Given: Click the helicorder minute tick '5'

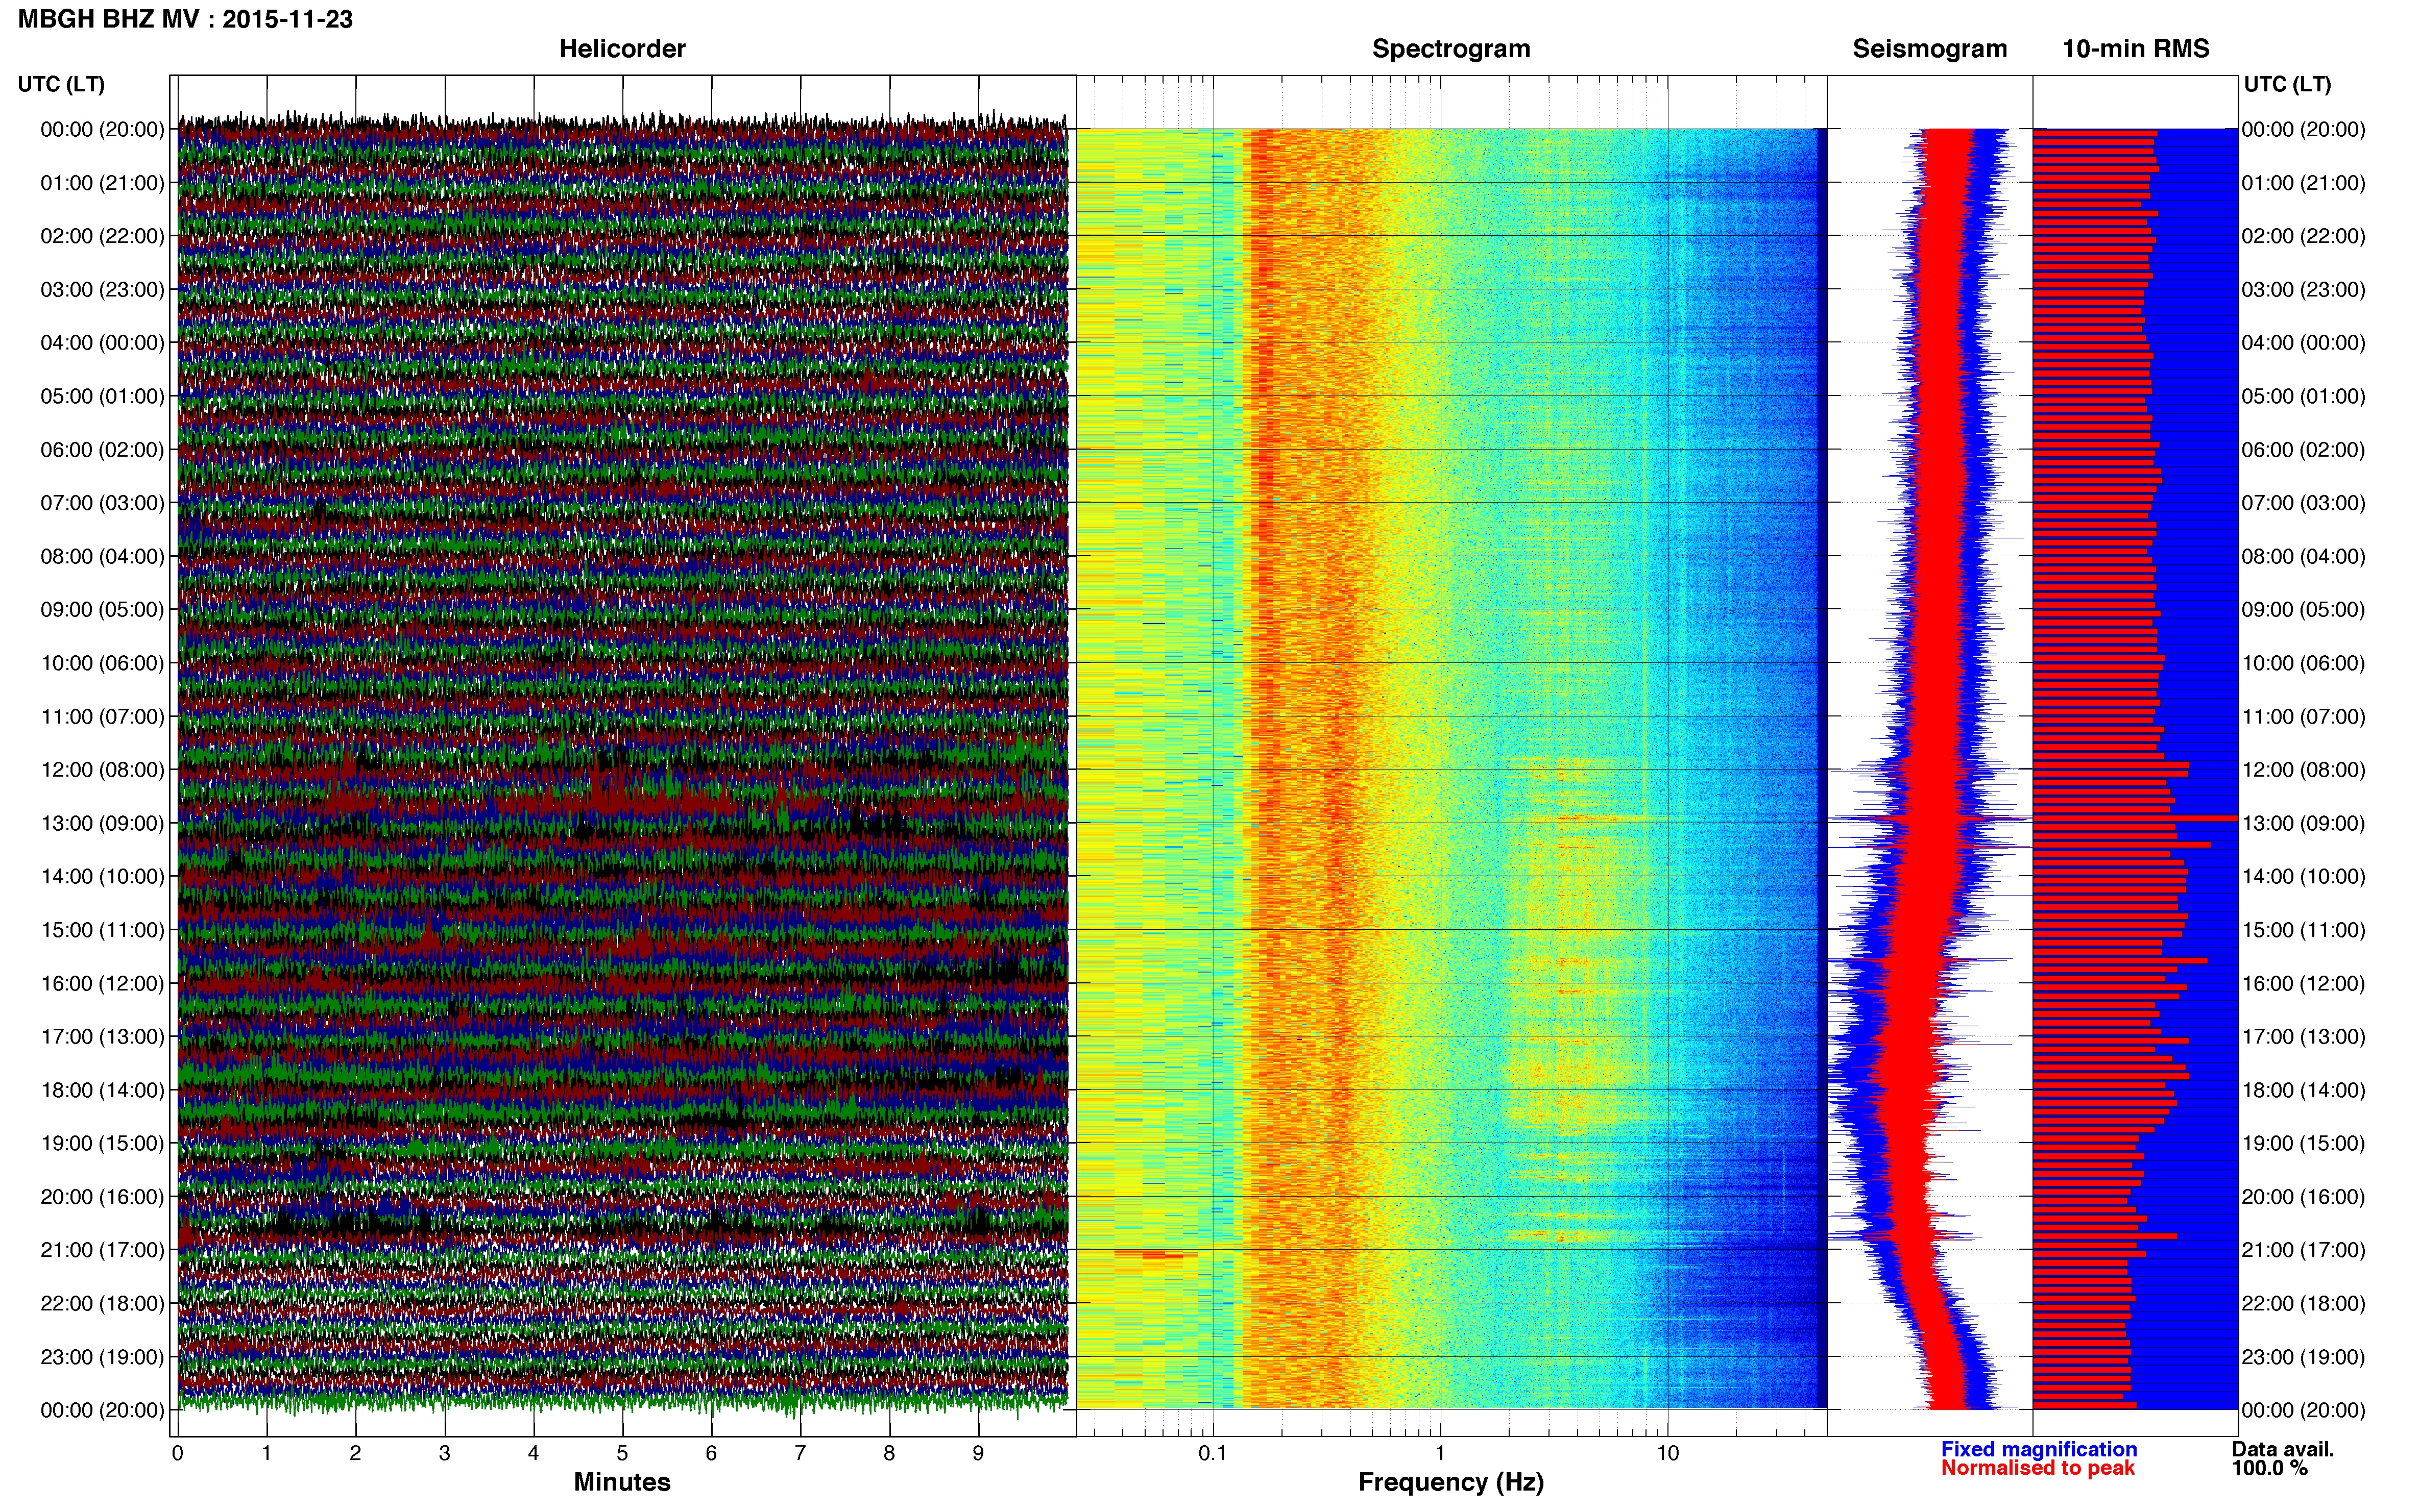Looking at the screenshot, I should point(622,1454).
